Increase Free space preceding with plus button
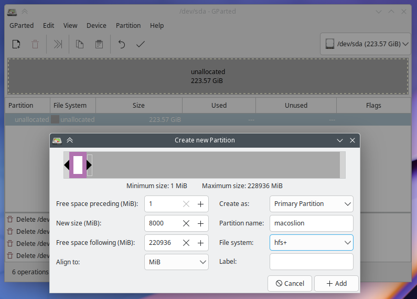This screenshot has height=299, width=417. pos(200,204)
